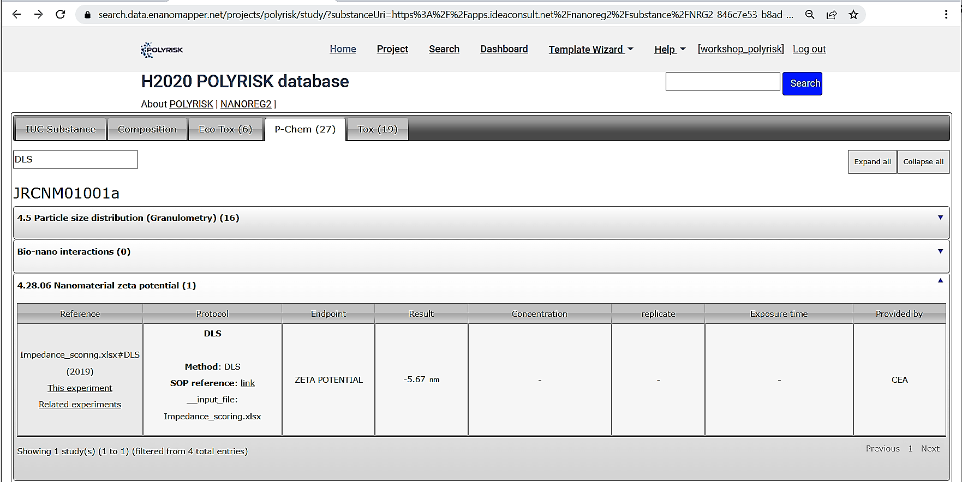Click the browser back arrow

(17, 15)
